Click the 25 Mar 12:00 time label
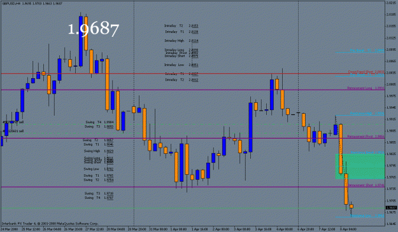Image resolution: width=398 pixels, height=232 pixels. click(x=31, y=229)
